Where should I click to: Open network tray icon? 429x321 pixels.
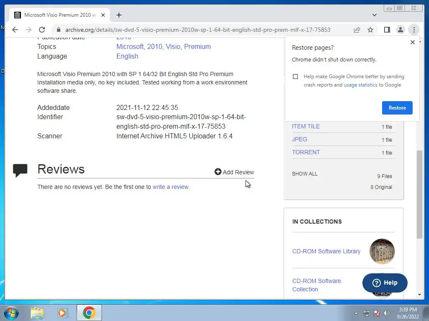coord(366,313)
